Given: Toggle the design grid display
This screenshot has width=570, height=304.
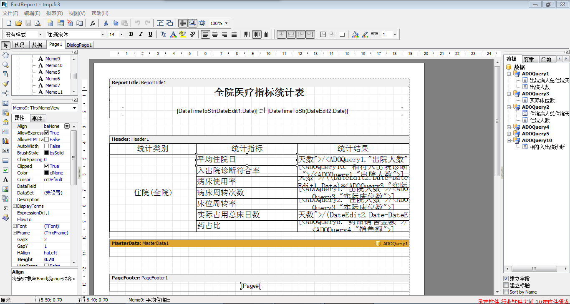Looking at the screenshot, I should tap(183, 23).
